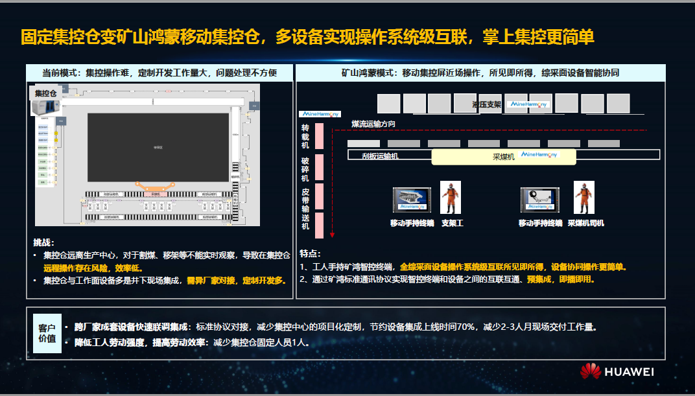Select the vertical 破碎机 label
The width and height of the screenshot is (695, 396).
305,169
